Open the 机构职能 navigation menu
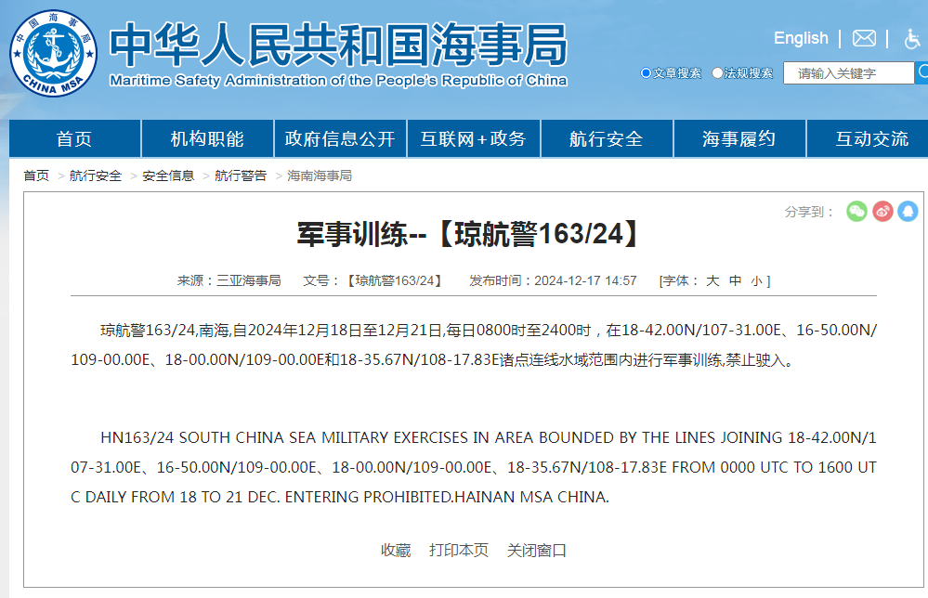928x598 pixels. tap(207, 139)
